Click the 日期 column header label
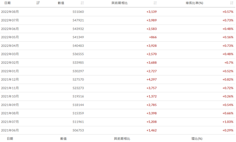Viewport: 236px width, 142px height. [x=7, y=3]
